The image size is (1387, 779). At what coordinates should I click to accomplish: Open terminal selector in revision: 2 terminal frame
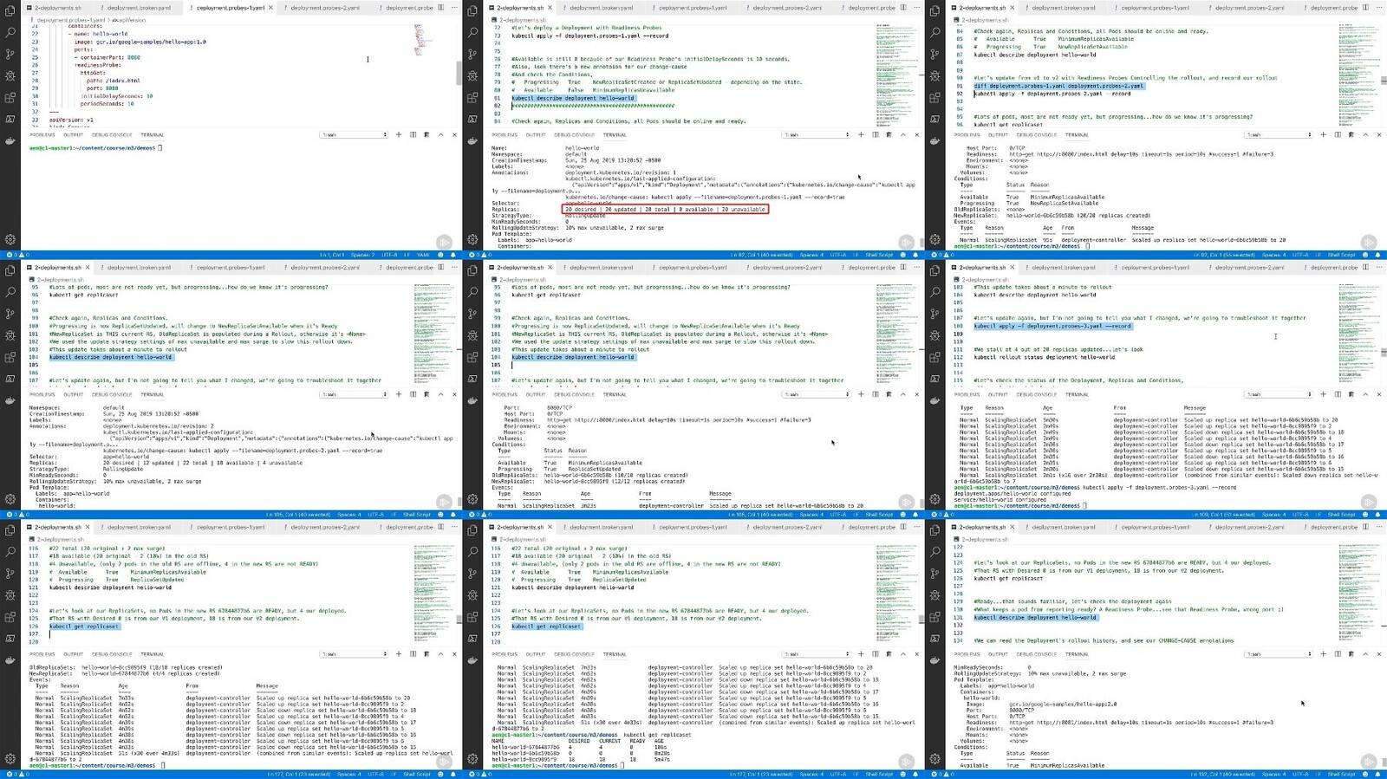coord(354,394)
